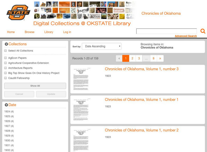Click thumbnail of Volume 1 number 2
The width and height of the screenshot is (207, 152).
(82, 140)
